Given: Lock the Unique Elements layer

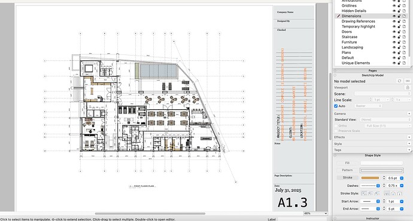Looking at the screenshot, I should (x=399, y=63).
